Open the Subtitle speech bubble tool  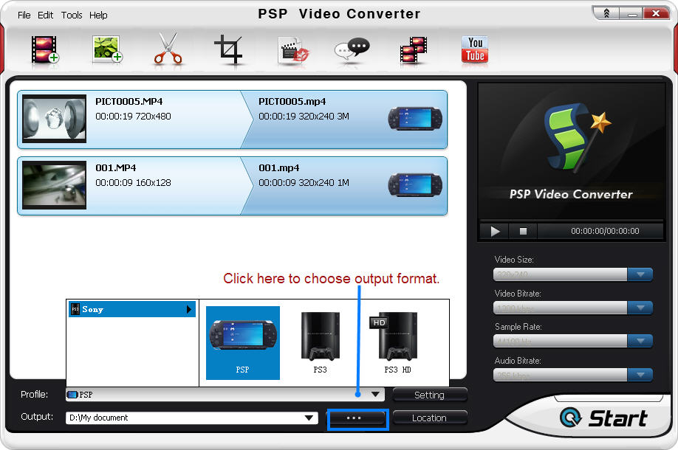point(352,49)
